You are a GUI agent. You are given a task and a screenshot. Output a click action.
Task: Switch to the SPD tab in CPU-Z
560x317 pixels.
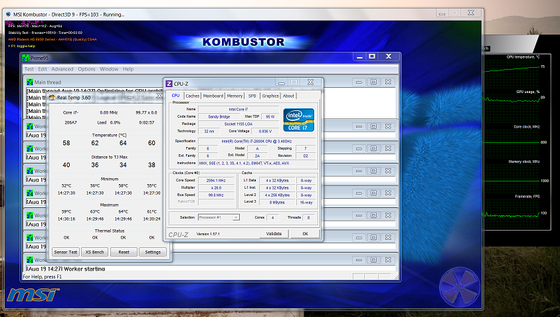252,96
